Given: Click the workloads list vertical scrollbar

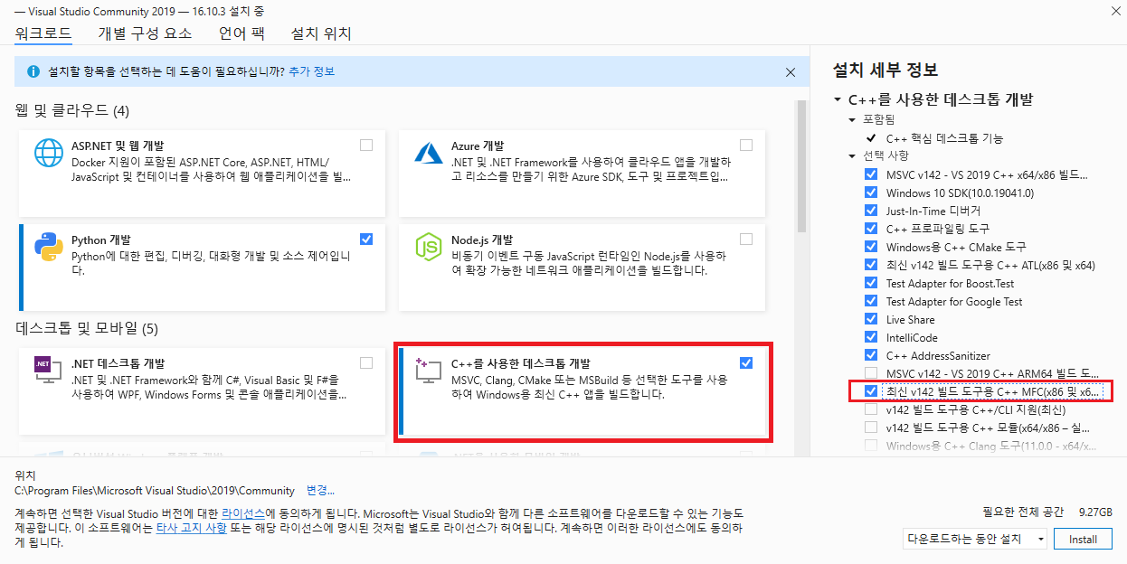Looking at the screenshot, I should coord(802,166).
